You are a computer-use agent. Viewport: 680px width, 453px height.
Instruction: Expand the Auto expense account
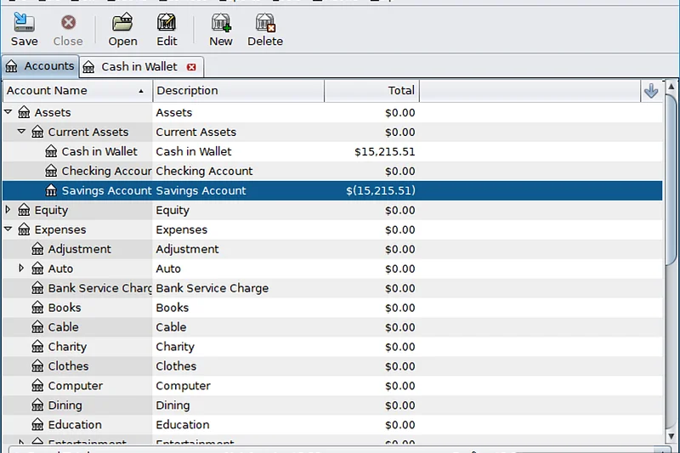coord(22,269)
